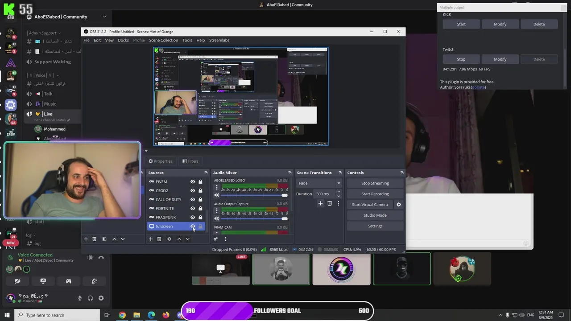Open the Docks menu

click(123, 40)
